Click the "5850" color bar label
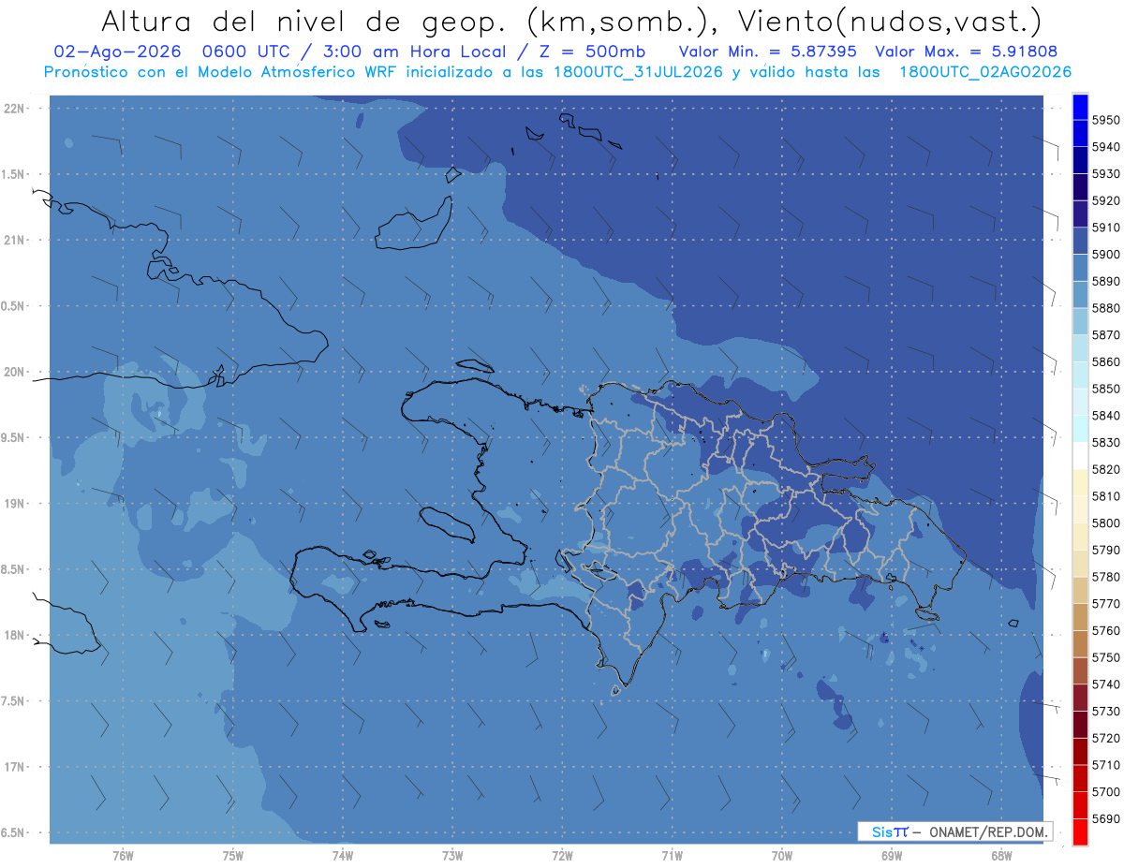The width and height of the screenshot is (1124, 868). 1106,389
